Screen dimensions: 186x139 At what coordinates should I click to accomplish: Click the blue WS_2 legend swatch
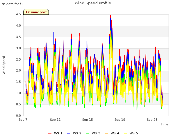click(69, 134)
